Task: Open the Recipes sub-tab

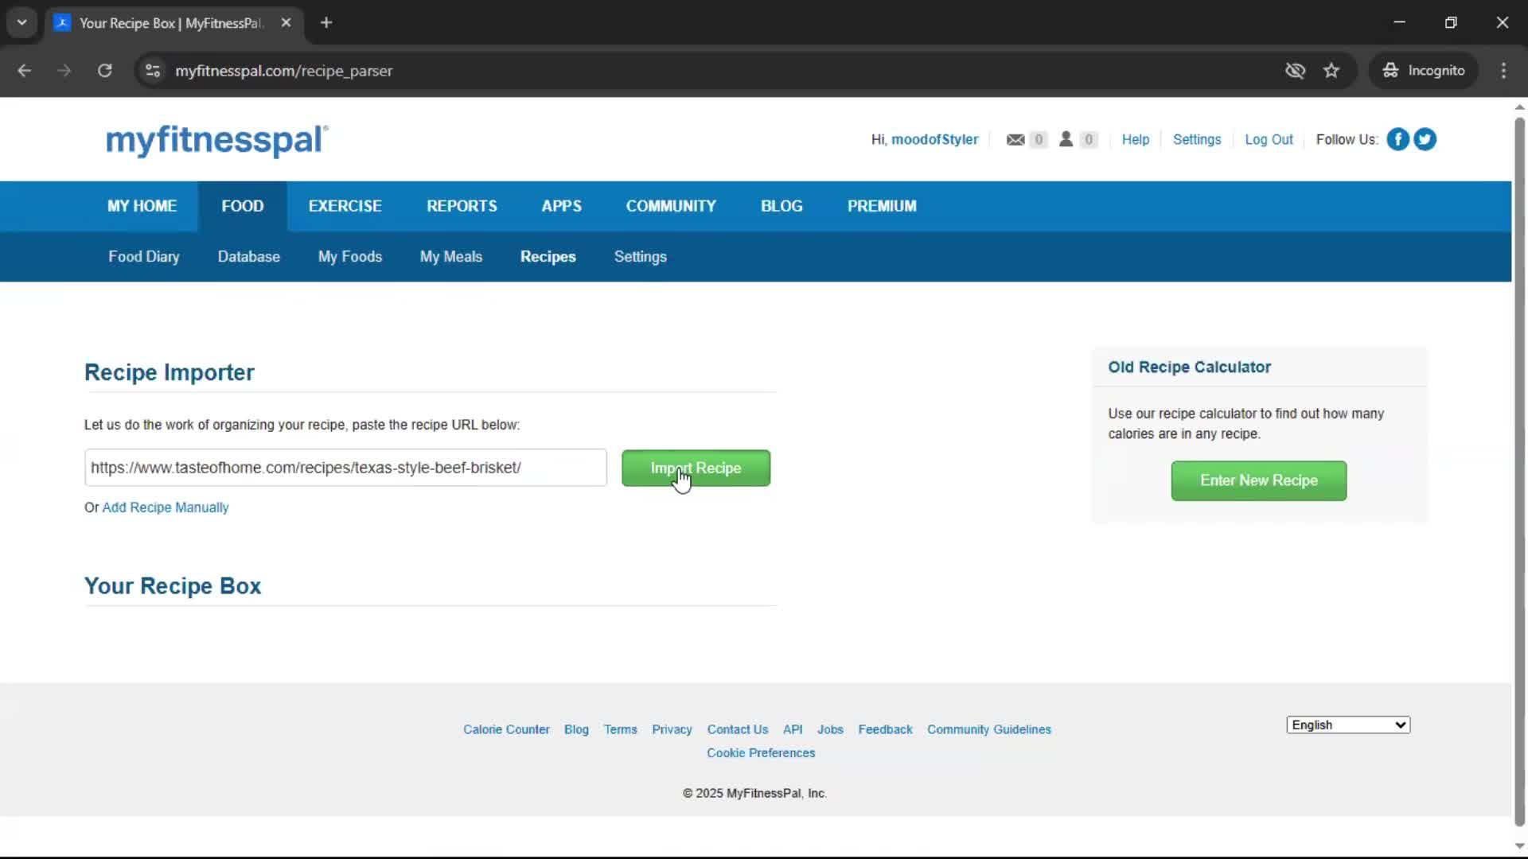Action: point(548,257)
